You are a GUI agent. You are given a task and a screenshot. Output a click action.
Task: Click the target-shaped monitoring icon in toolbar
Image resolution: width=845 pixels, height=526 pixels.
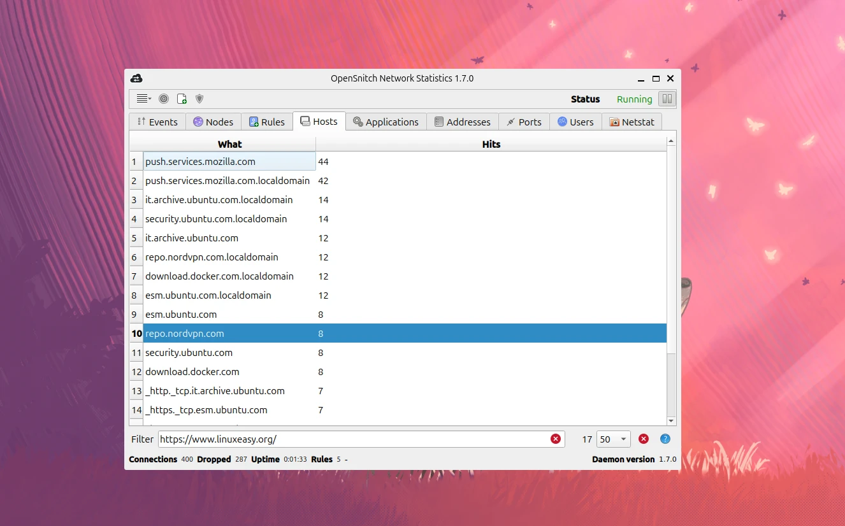pyautogui.click(x=164, y=99)
